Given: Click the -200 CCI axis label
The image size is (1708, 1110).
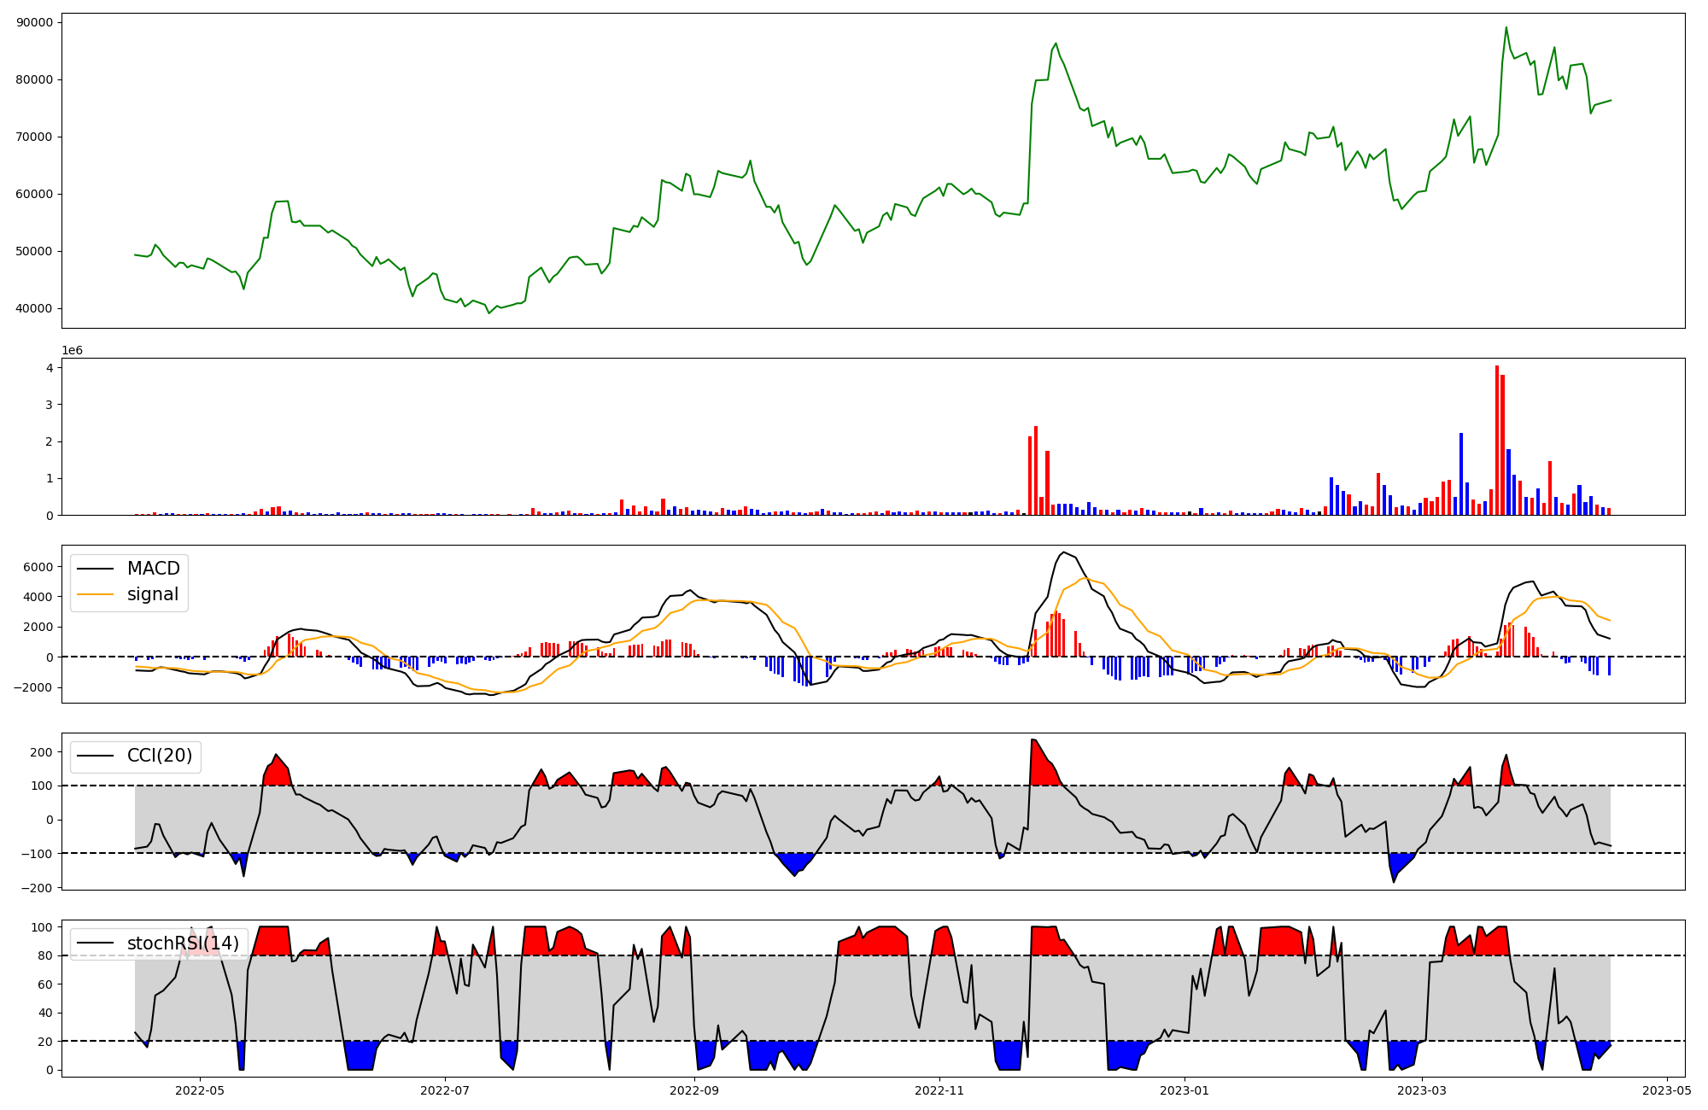Looking at the screenshot, I should [35, 888].
